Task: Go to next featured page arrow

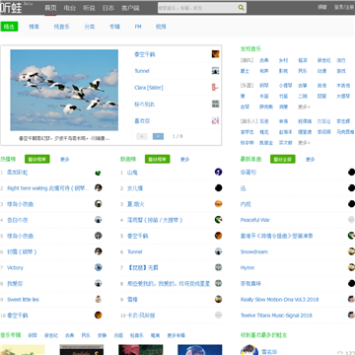Action: pos(158,136)
